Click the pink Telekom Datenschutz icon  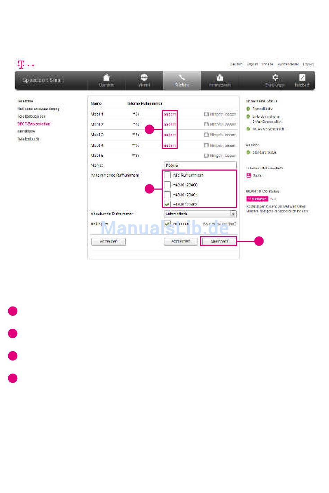pyautogui.click(x=248, y=175)
